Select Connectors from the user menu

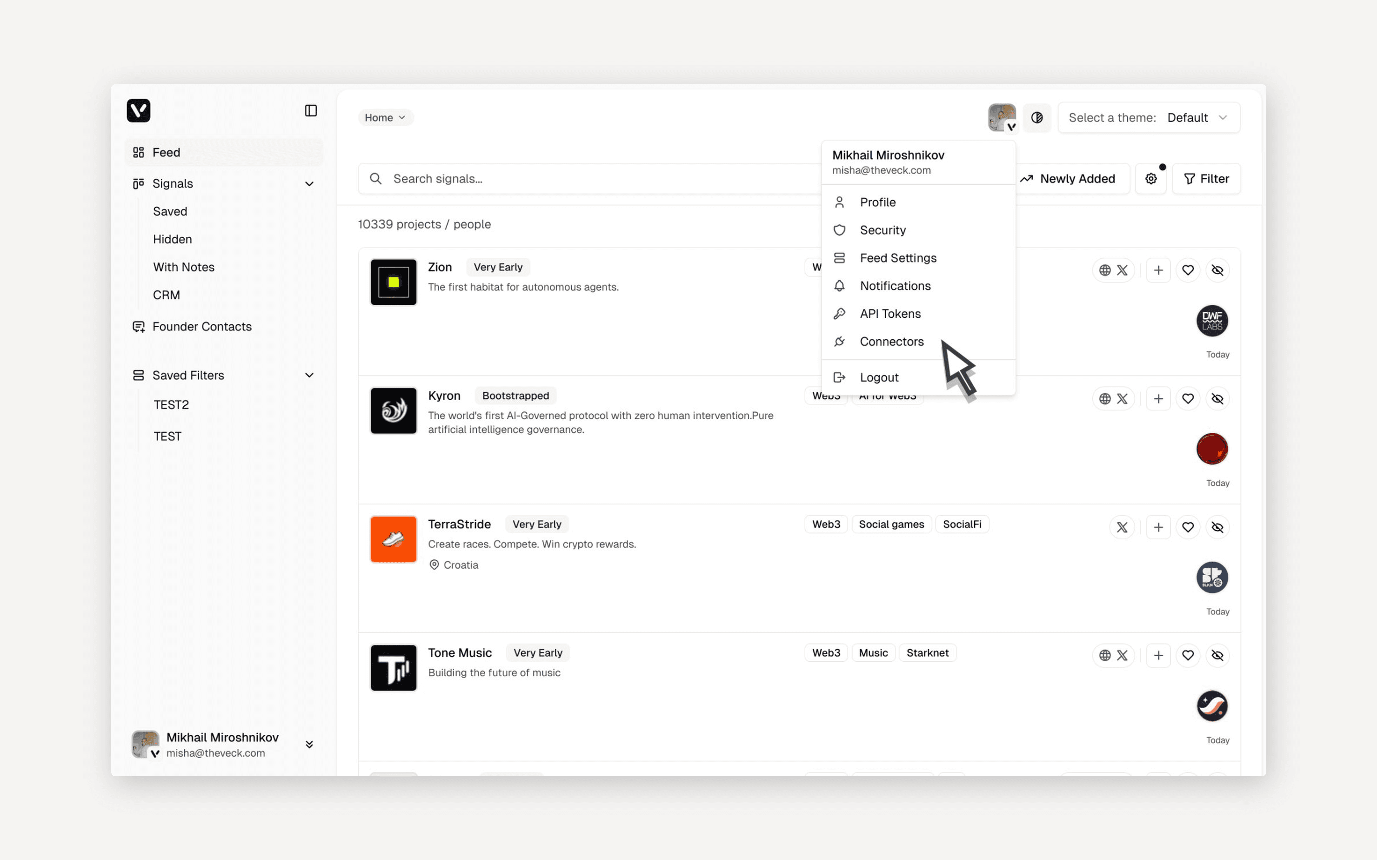point(891,341)
